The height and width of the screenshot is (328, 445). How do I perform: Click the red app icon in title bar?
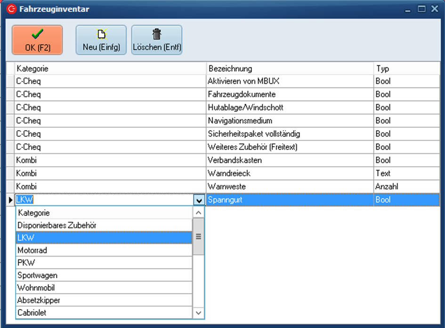click(11, 9)
